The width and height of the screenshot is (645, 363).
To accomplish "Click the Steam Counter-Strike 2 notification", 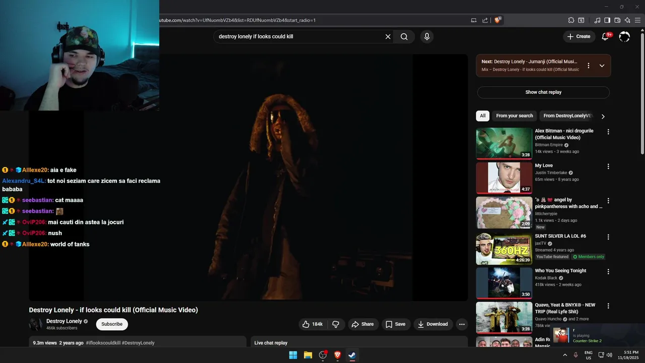I will (598, 335).
